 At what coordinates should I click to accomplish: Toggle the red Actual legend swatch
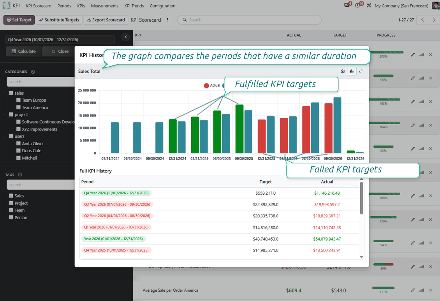coord(206,86)
